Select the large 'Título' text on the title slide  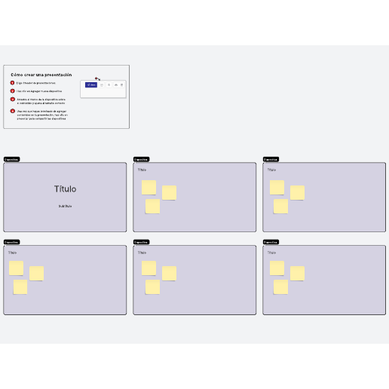(65, 189)
